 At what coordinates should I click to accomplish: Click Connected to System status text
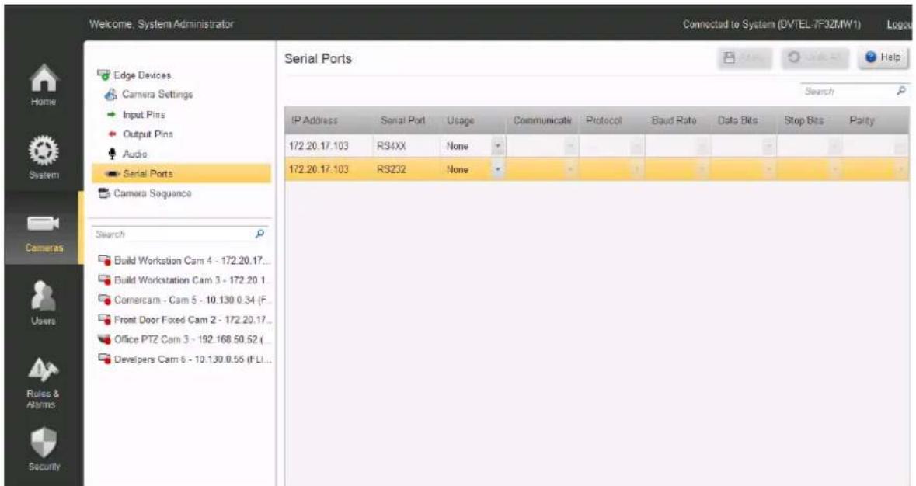(x=771, y=25)
